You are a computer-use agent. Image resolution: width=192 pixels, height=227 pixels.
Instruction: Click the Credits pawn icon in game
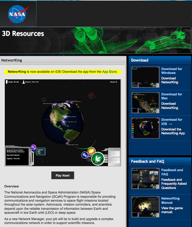tap(7, 82)
